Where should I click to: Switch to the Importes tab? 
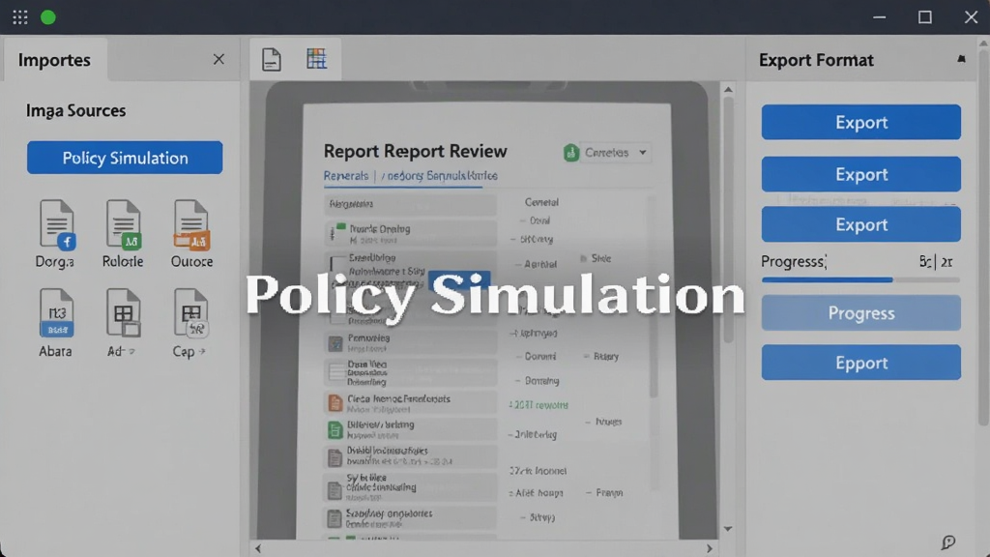(54, 60)
